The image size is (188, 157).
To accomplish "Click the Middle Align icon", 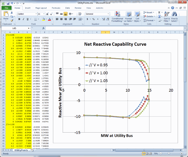I will [61, 14].
